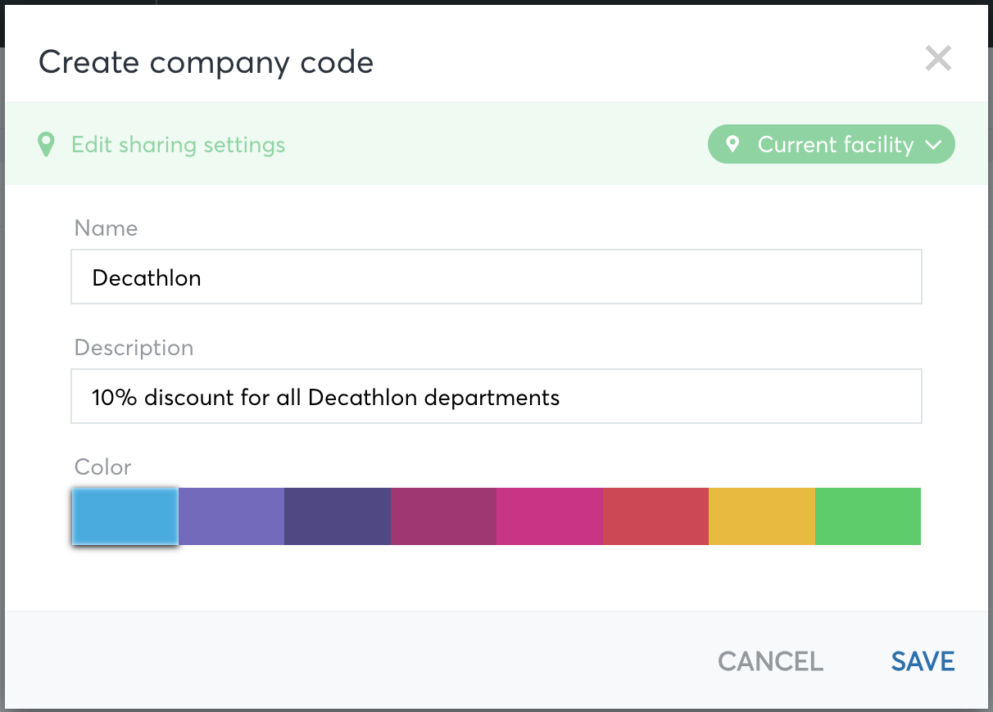Viewport: 993px width, 712px height.
Task: Select the light blue color swatch
Action: coord(125,516)
